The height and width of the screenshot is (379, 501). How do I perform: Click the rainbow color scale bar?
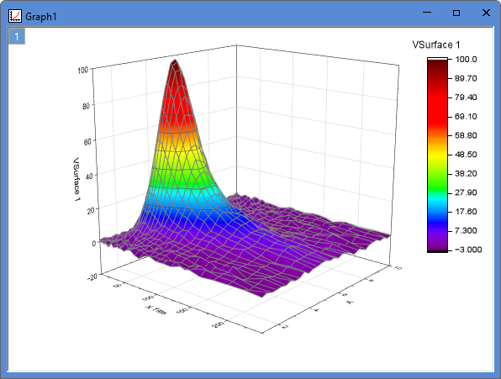coord(437,155)
